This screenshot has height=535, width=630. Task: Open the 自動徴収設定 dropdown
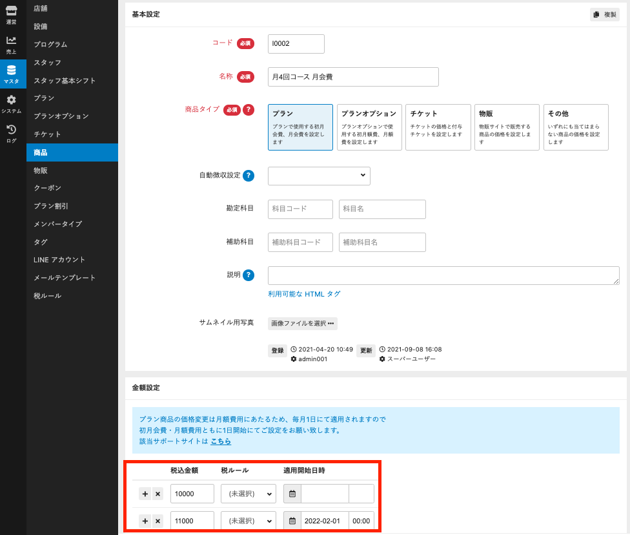click(319, 176)
